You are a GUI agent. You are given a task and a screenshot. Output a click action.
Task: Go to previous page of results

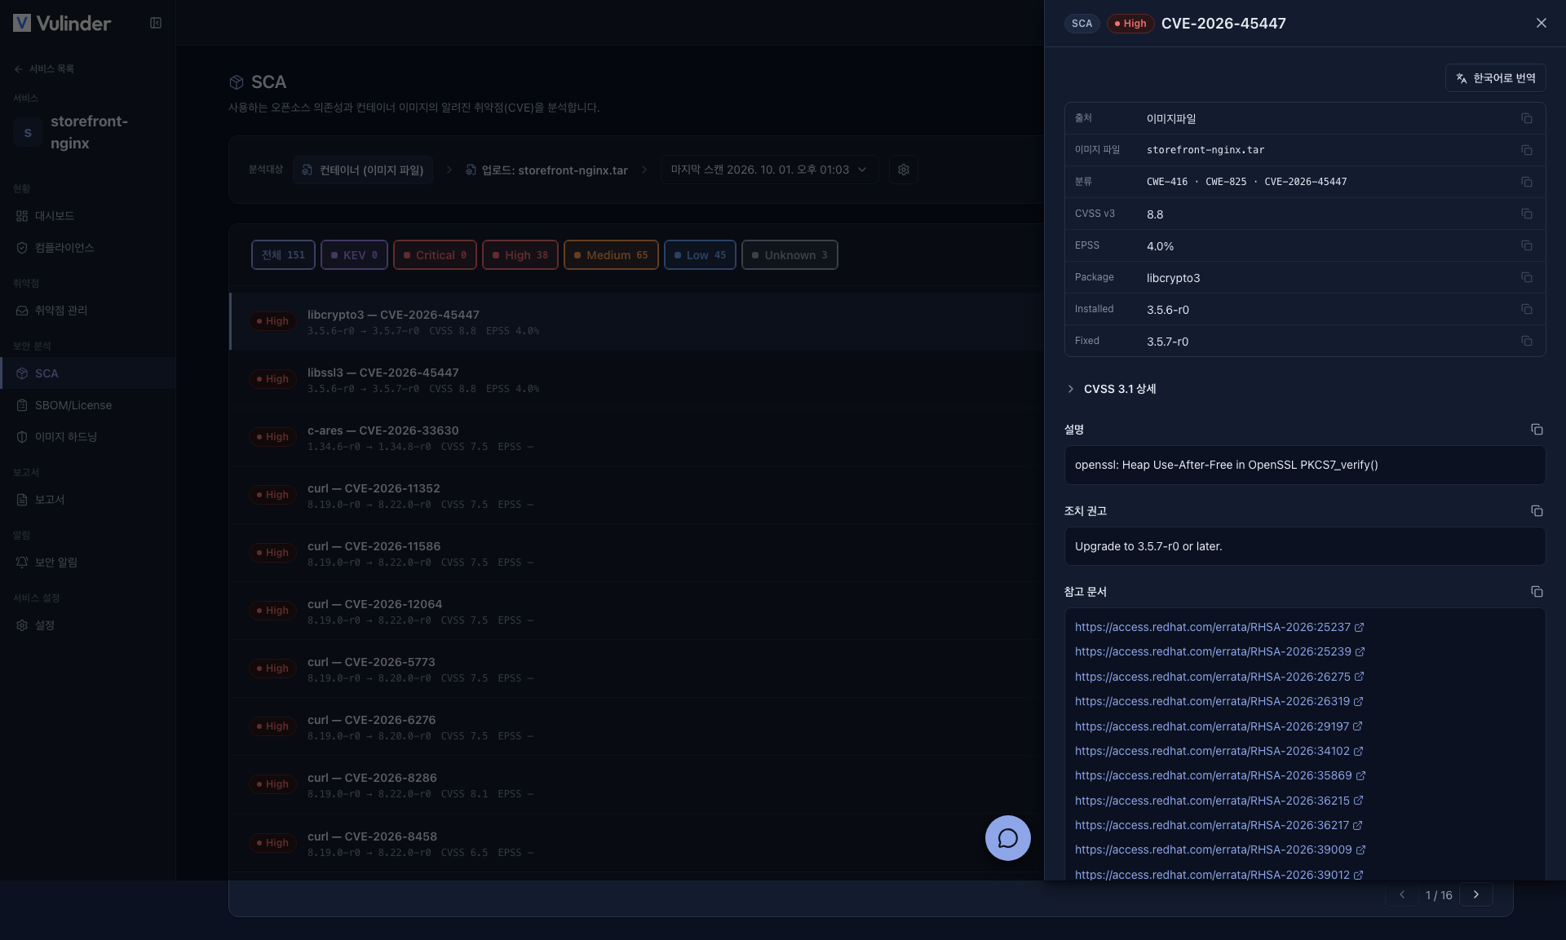point(1402,894)
